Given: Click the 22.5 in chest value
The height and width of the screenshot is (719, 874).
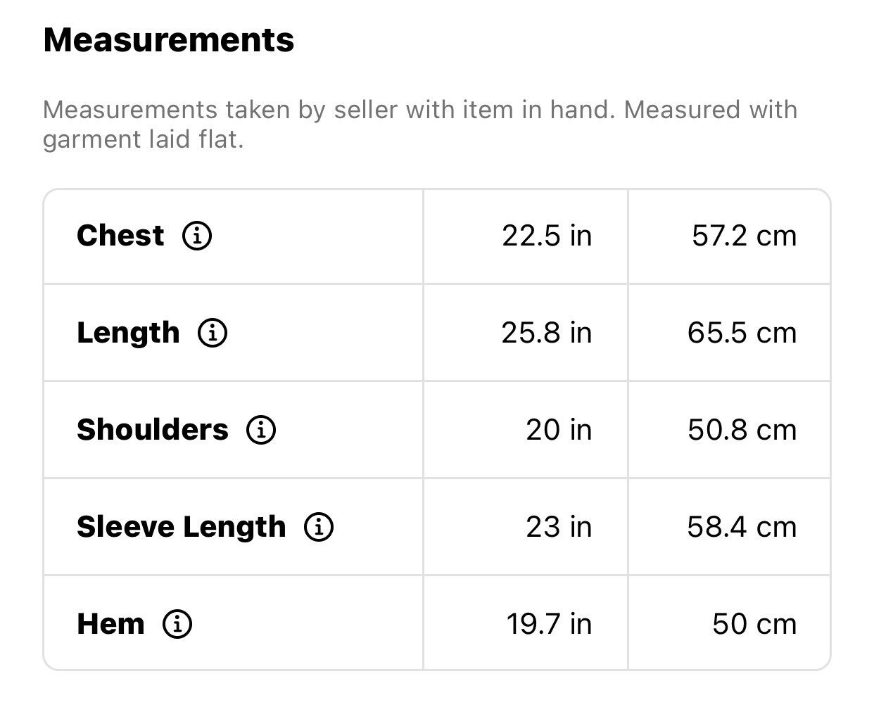Looking at the screenshot, I should pyautogui.click(x=547, y=236).
